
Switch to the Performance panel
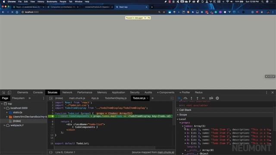(85, 93)
